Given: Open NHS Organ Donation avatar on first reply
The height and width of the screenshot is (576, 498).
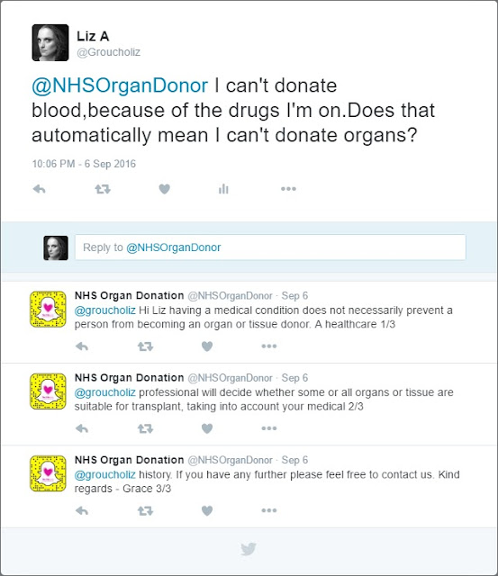Looking at the screenshot, I should tap(48, 310).
